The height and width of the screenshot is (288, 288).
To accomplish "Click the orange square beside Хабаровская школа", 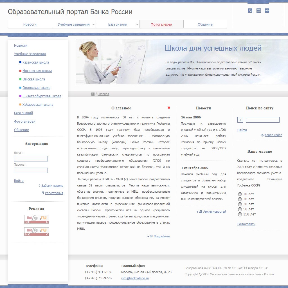I will [20, 105].
